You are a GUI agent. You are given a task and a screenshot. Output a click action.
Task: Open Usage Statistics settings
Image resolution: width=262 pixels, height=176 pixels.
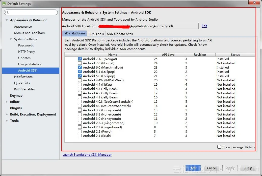(30, 64)
